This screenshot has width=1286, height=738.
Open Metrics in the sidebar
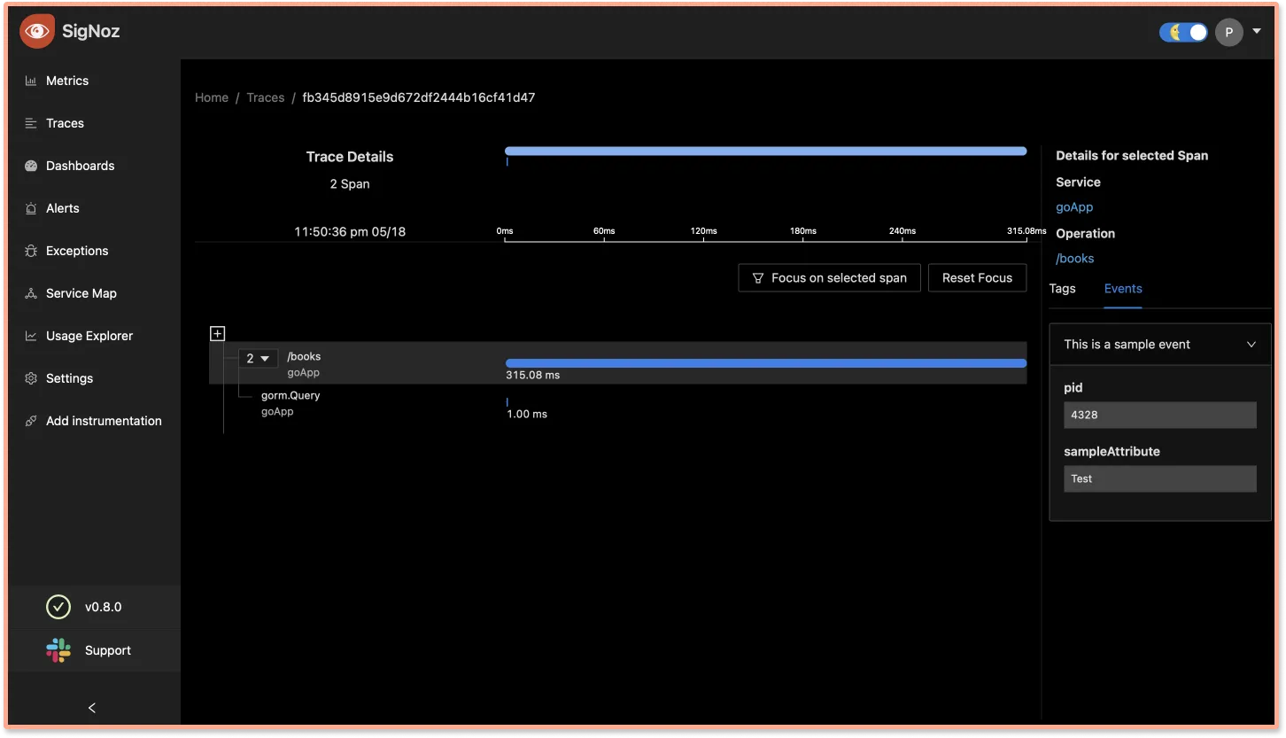point(67,81)
